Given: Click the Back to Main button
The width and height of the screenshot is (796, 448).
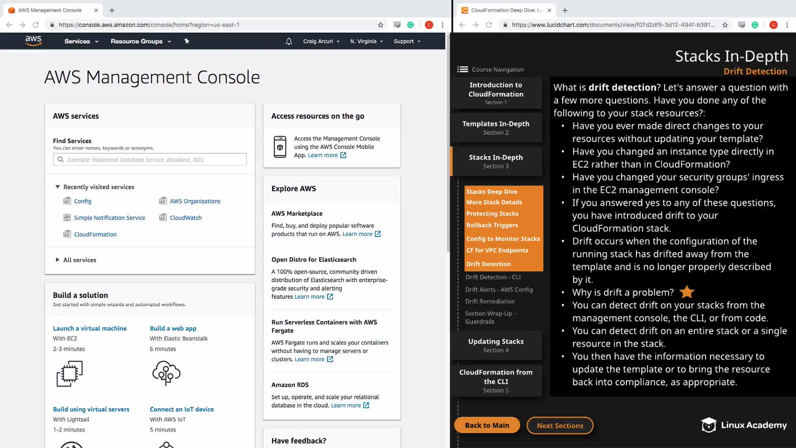Looking at the screenshot, I should (x=487, y=425).
